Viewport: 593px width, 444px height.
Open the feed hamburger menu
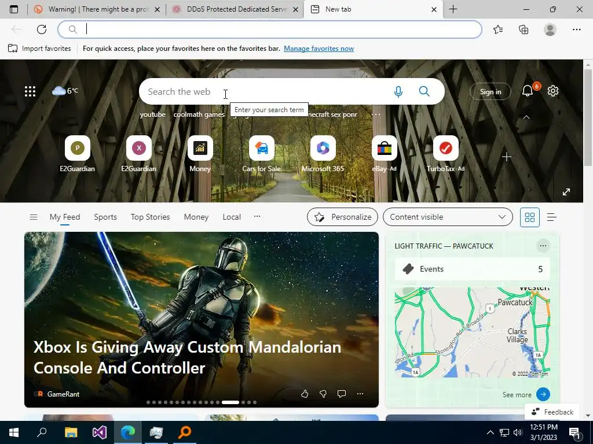click(x=33, y=217)
